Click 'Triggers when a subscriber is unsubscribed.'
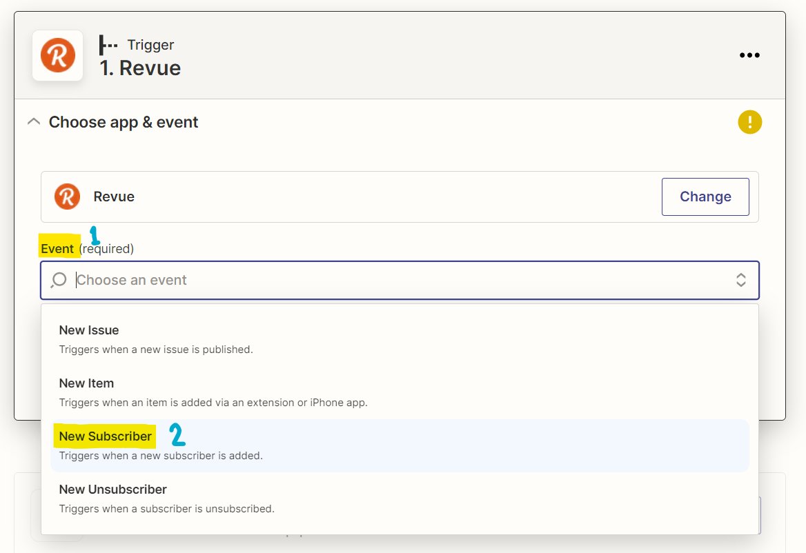806x553 pixels. (x=166, y=508)
